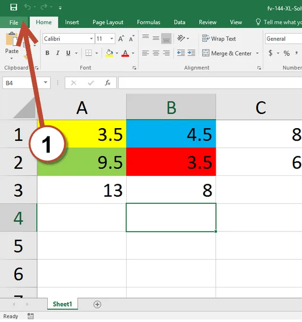Click the yellow cell containing 3.5

click(82, 134)
